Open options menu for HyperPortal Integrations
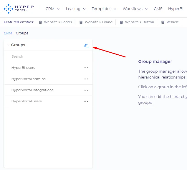Screen dimensions: 187x170 (86, 90)
